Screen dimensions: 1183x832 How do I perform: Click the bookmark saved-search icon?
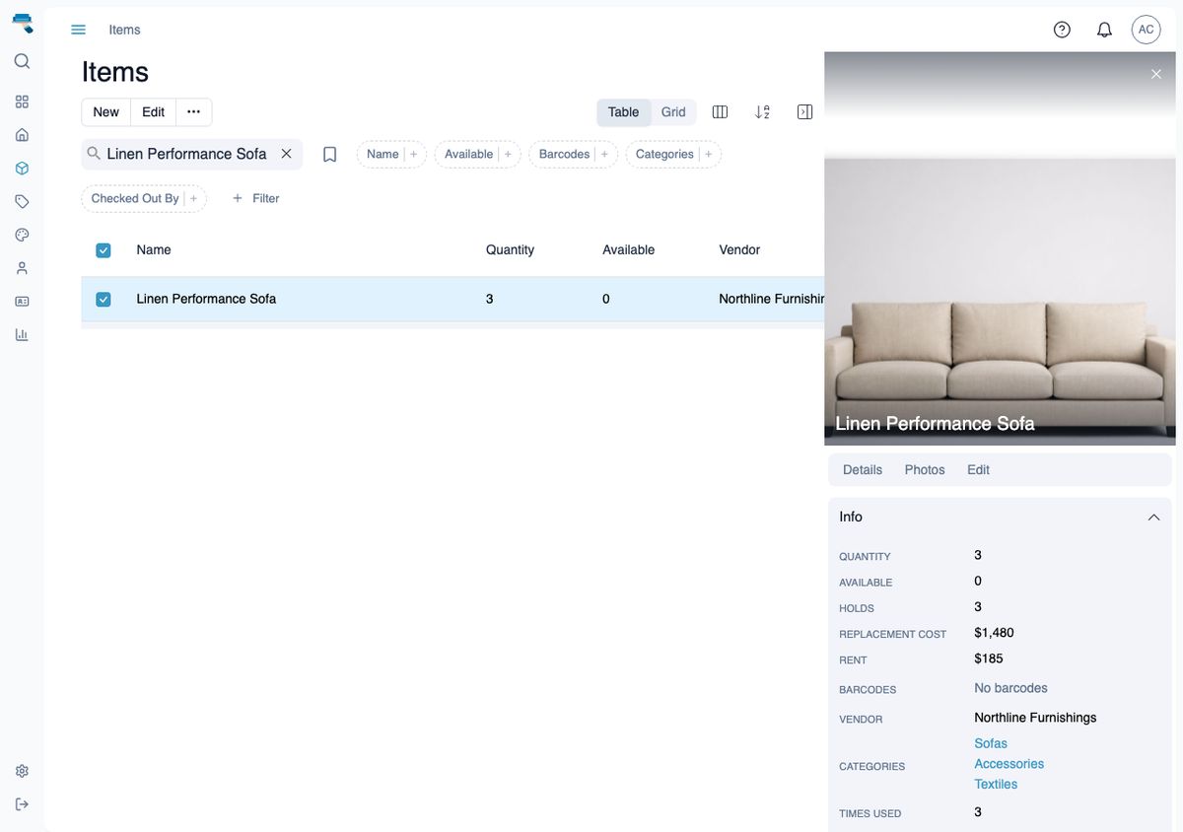pos(330,154)
